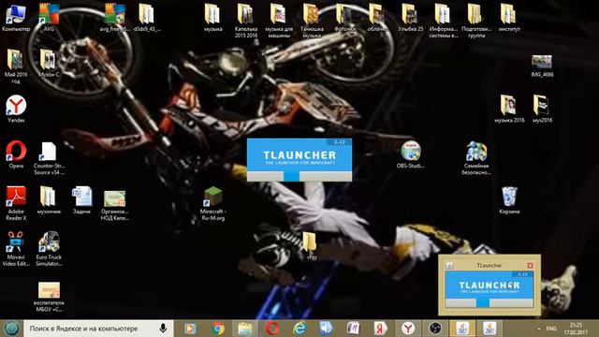
Task: Switch to OBS Studio on the taskbar
Action: (434, 329)
